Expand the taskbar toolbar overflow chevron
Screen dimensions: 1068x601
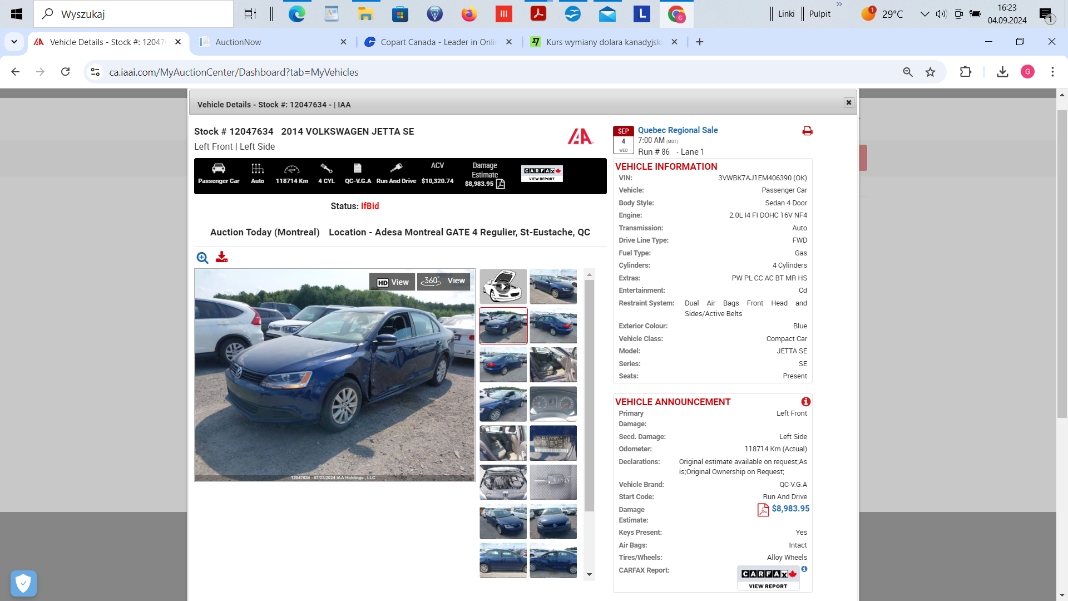tap(839, 4)
